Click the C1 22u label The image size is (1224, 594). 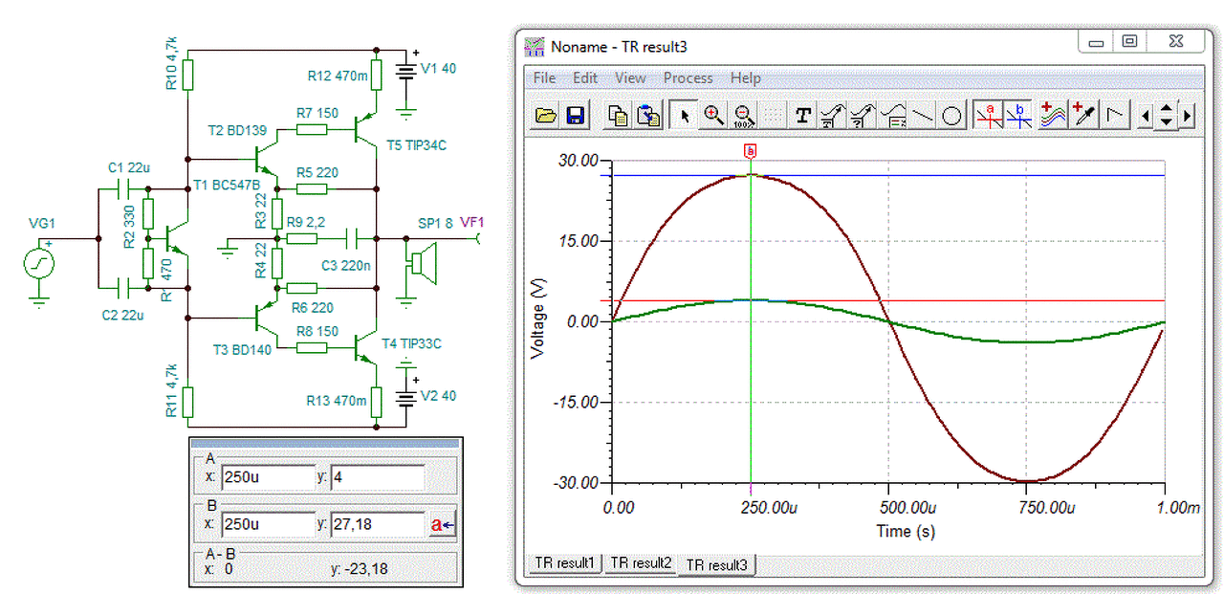pos(129,167)
